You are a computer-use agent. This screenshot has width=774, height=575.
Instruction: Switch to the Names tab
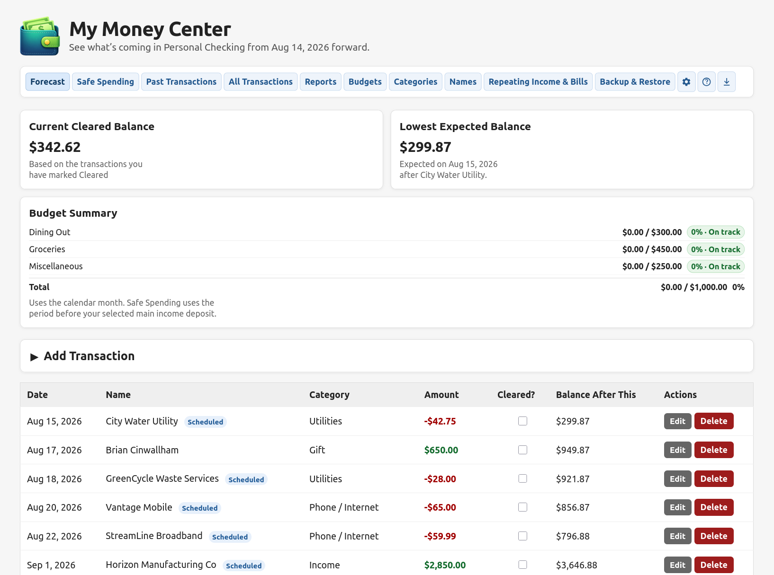pyautogui.click(x=463, y=82)
